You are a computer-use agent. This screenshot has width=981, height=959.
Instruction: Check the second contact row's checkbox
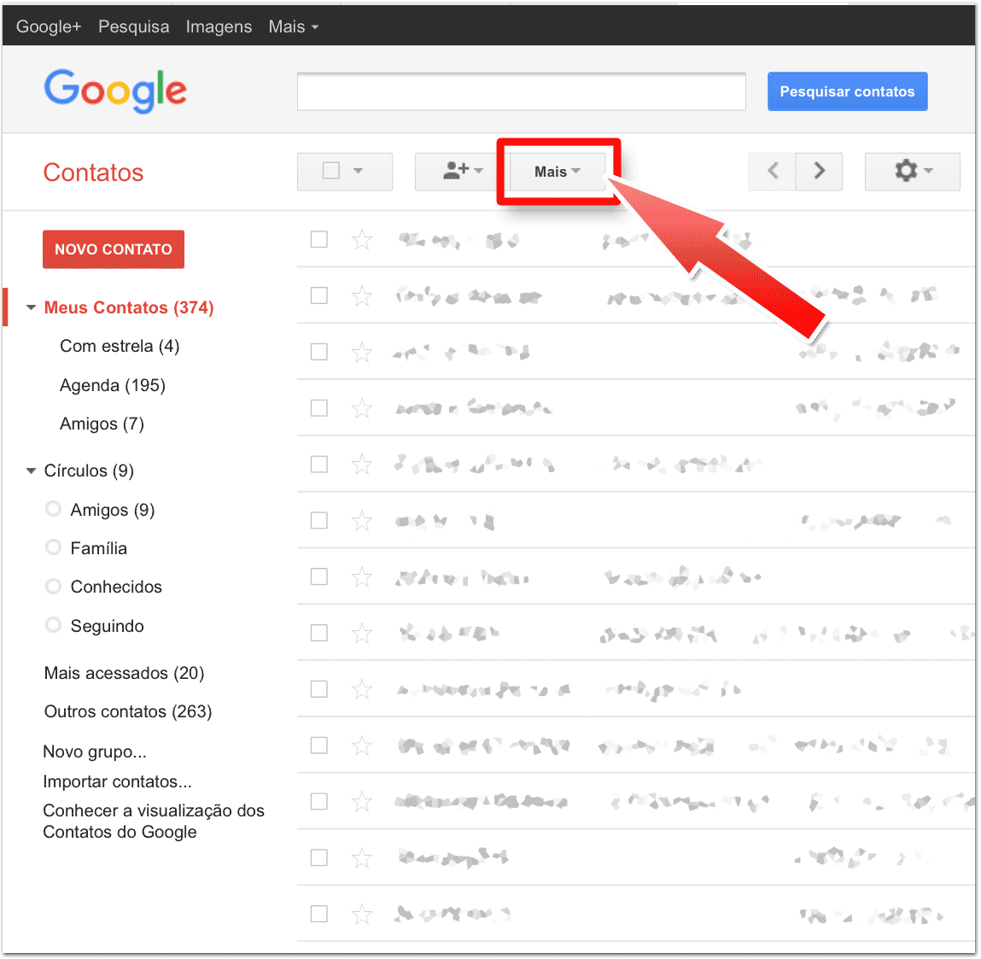(x=319, y=295)
